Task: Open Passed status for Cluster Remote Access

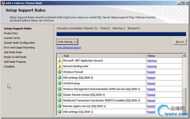Action: tap(151, 95)
